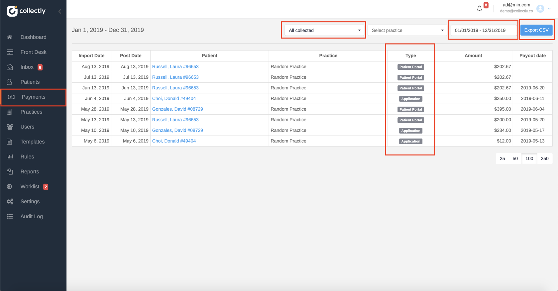
Task: Click the Inbox envelope icon
Action: point(10,67)
